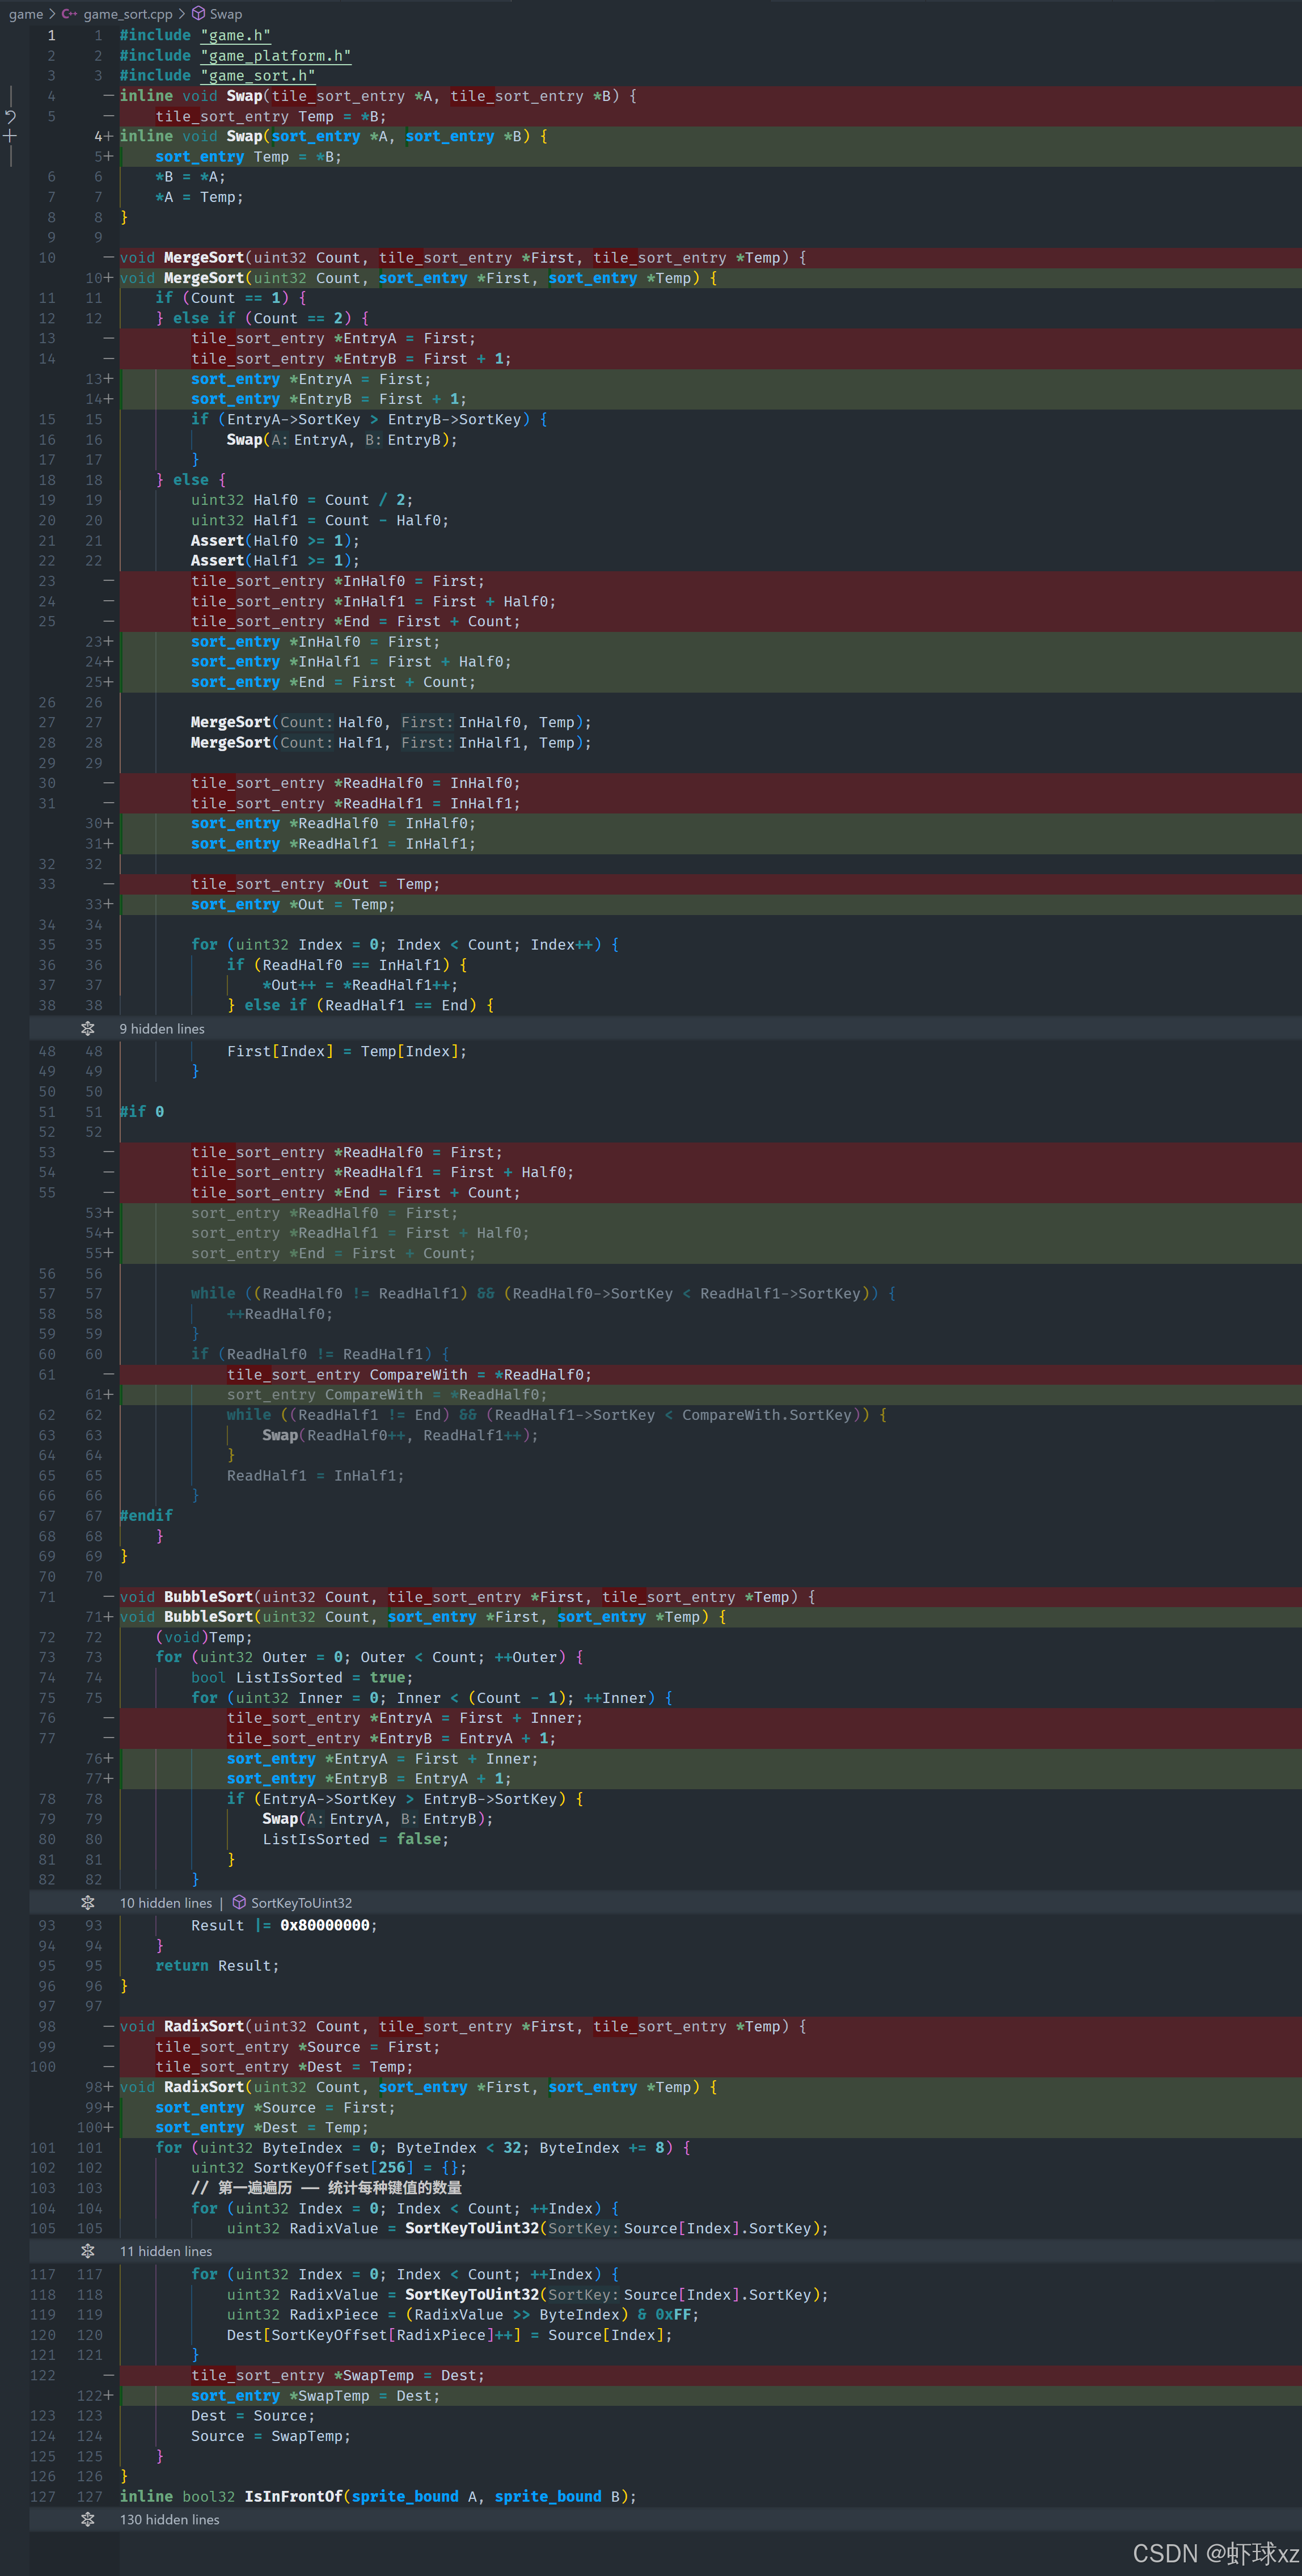1302x2576 pixels.
Task: Select the Swap symbol breadcrumb
Action: [x=226, y=14]
